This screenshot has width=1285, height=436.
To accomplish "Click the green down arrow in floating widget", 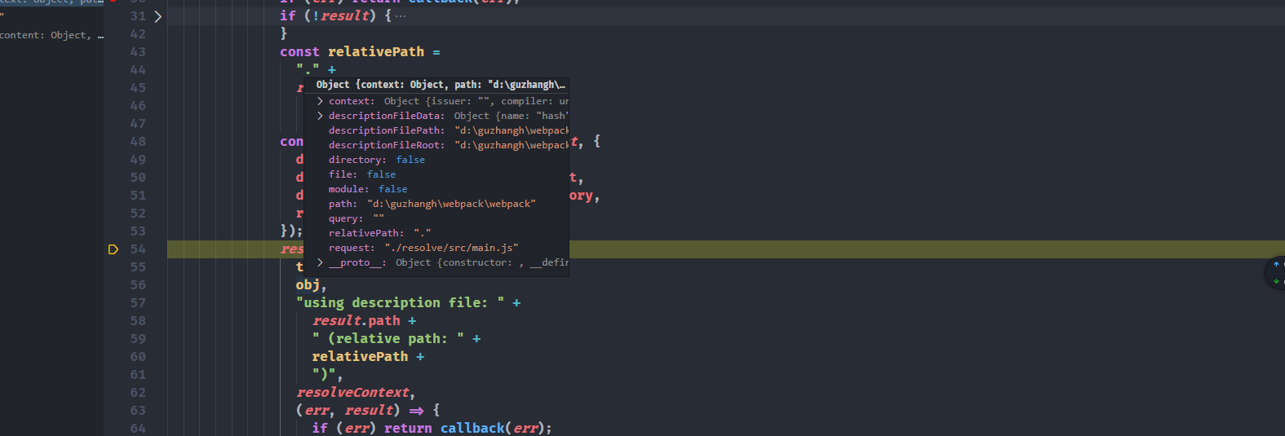I will pos(1276,281).
